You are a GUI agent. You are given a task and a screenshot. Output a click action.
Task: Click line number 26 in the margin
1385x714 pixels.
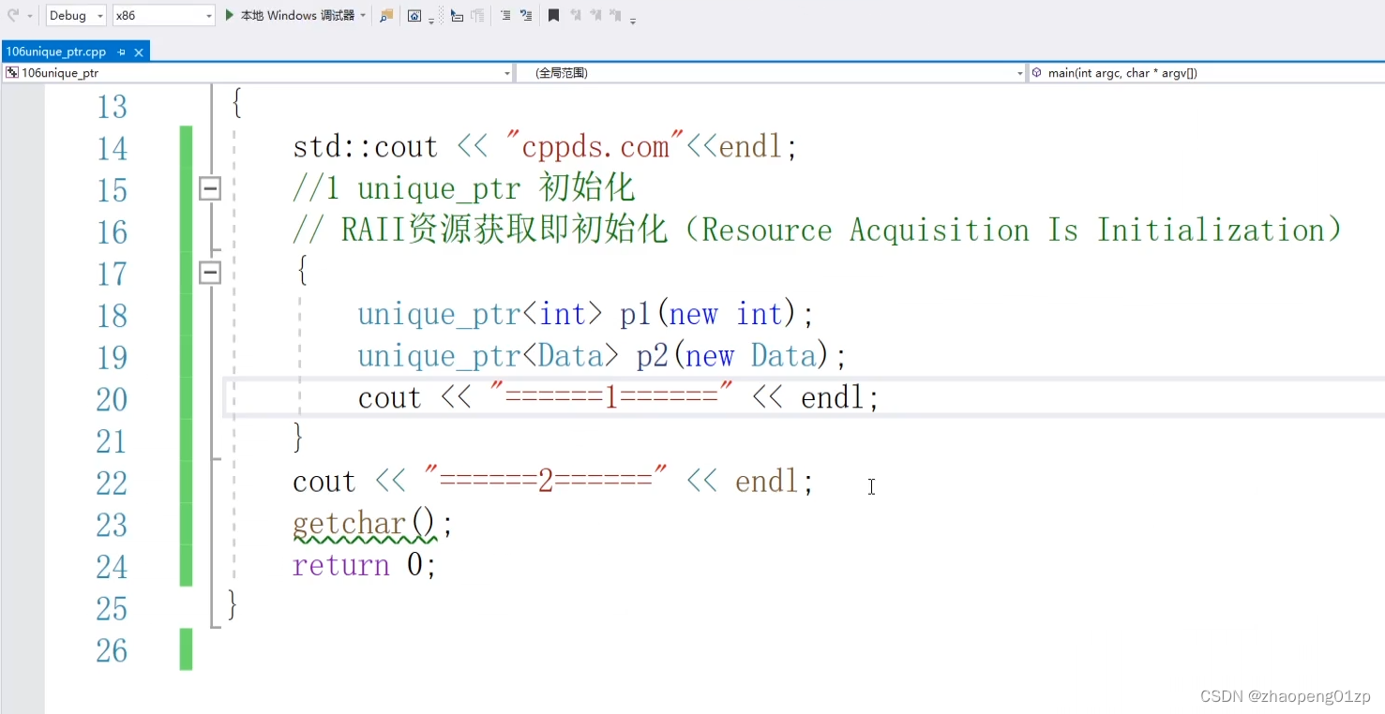tap(112, 650)
